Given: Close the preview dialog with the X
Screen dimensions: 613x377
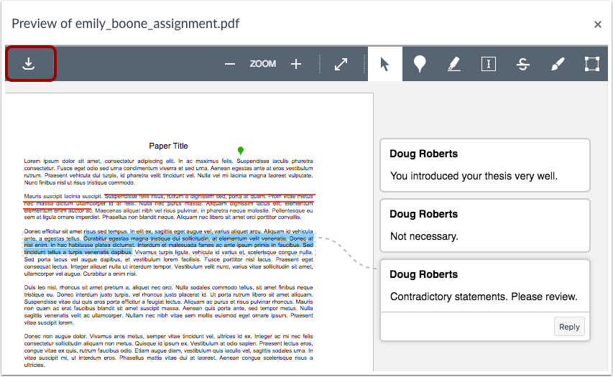Looking at the screenshot, I should coord(597,24).
